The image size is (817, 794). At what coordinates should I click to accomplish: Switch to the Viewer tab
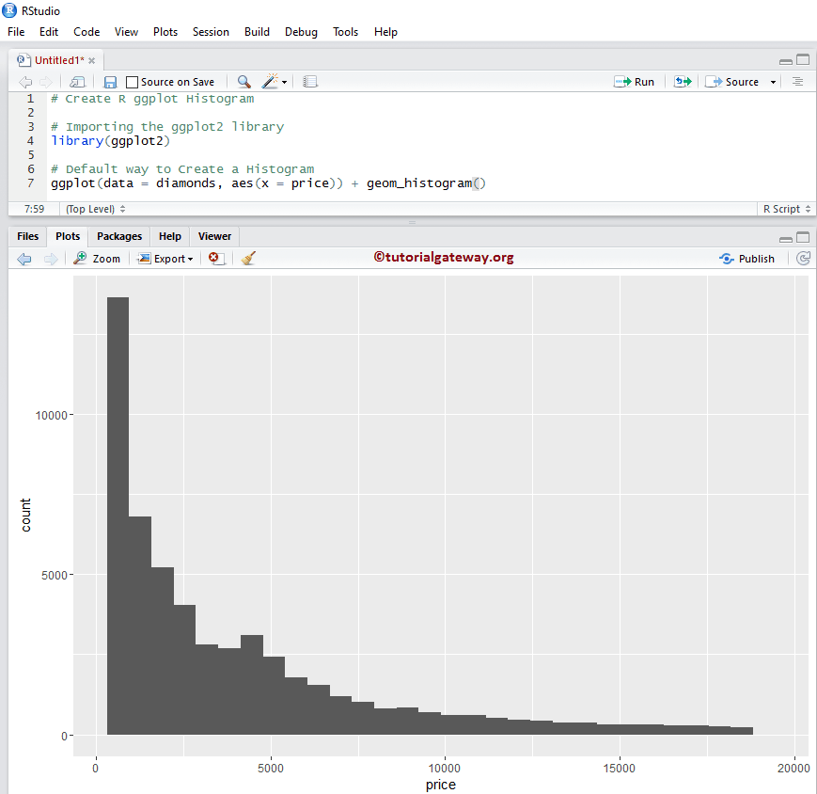click(x=214, y=236)
